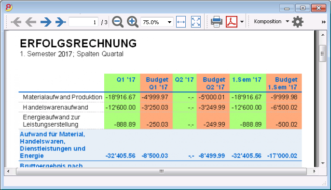331x190 pixels.
Task: Go to the previous page arrow
Action: tap(30, 22)
